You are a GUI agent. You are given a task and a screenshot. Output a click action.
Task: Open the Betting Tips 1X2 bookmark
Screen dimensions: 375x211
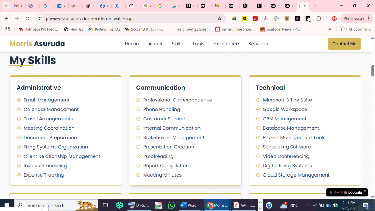pos(104,29)
